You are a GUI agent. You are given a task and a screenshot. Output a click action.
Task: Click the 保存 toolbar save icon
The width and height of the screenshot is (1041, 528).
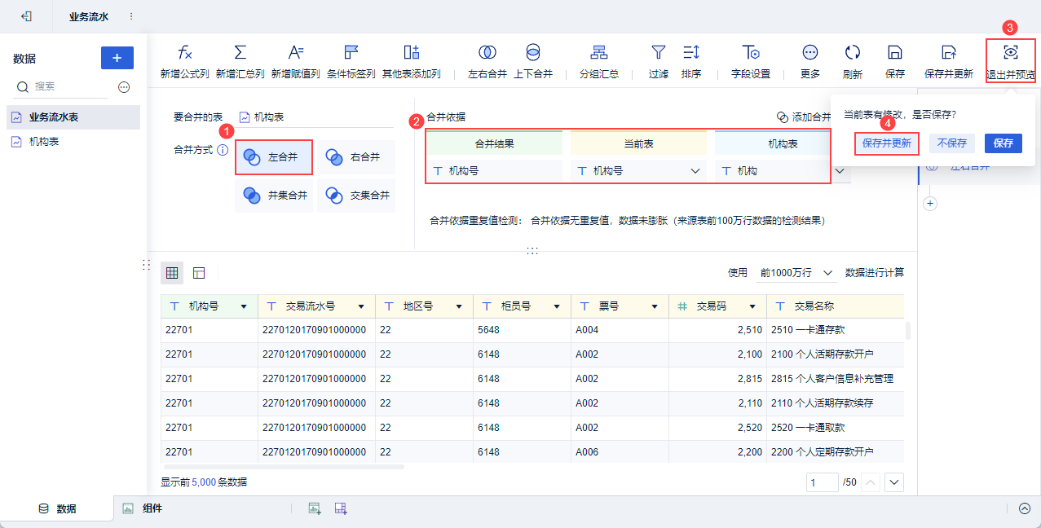point(895,53)
